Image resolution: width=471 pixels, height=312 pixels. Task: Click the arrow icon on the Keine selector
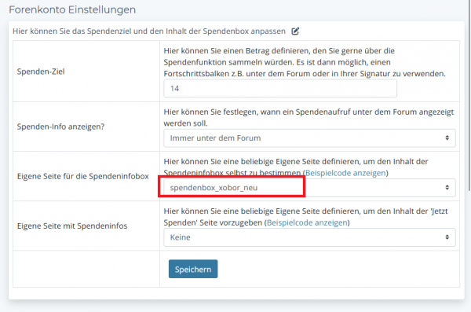click(447, 237)
